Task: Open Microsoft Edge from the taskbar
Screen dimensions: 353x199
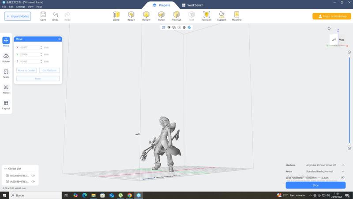Action: click(x=84, y=195)
